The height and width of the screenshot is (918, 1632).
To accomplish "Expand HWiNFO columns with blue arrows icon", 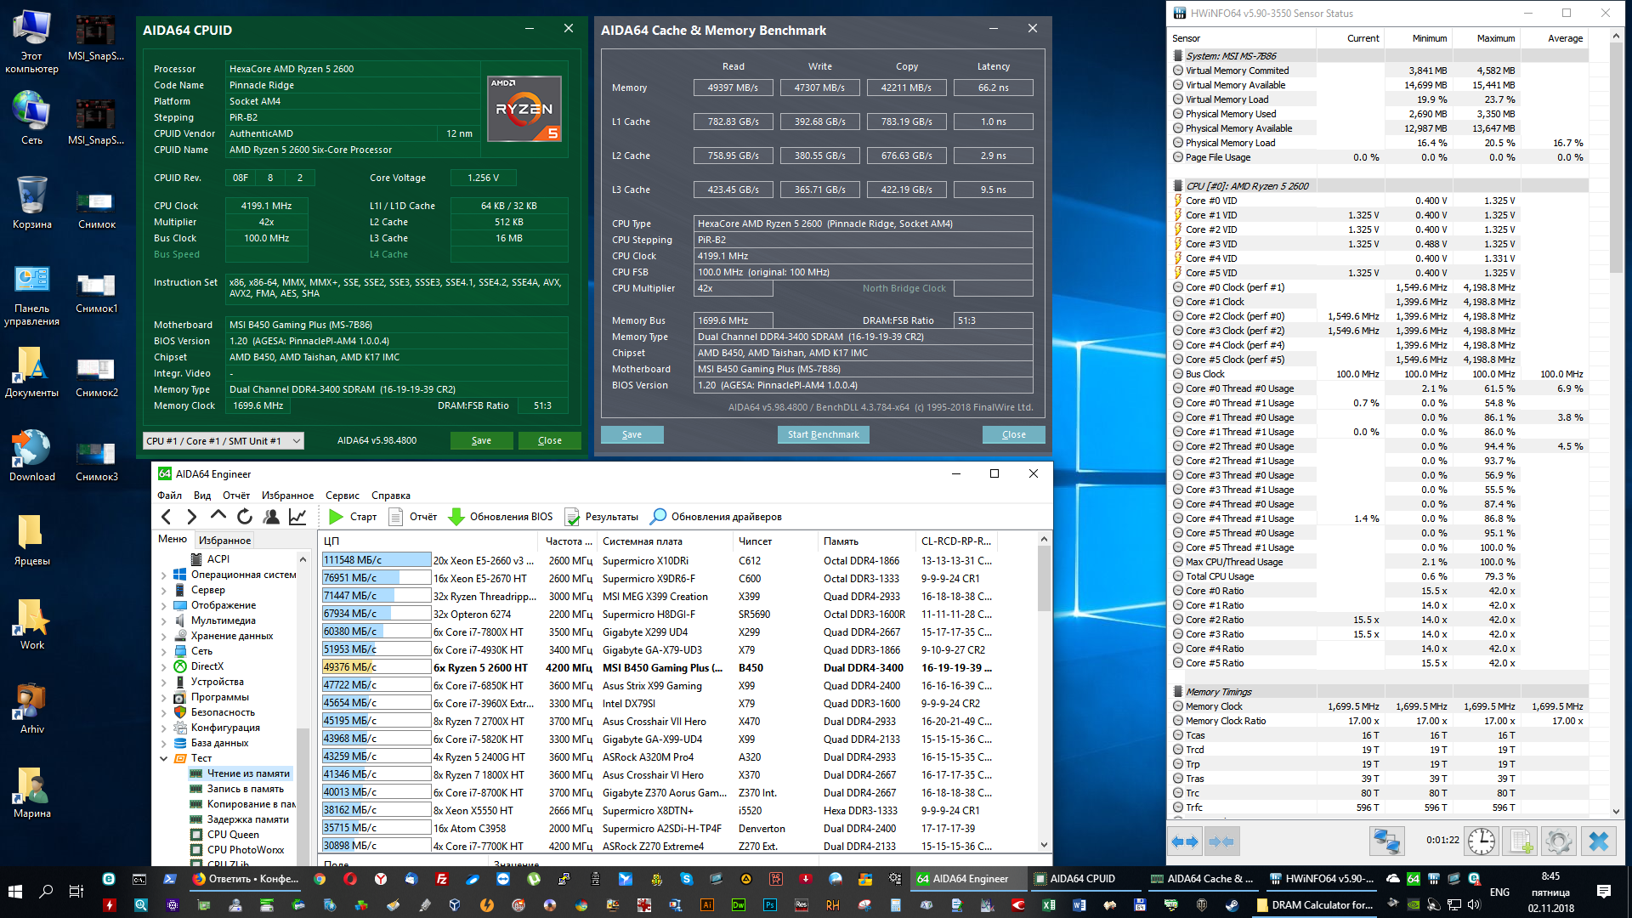I will [1185, 841].
